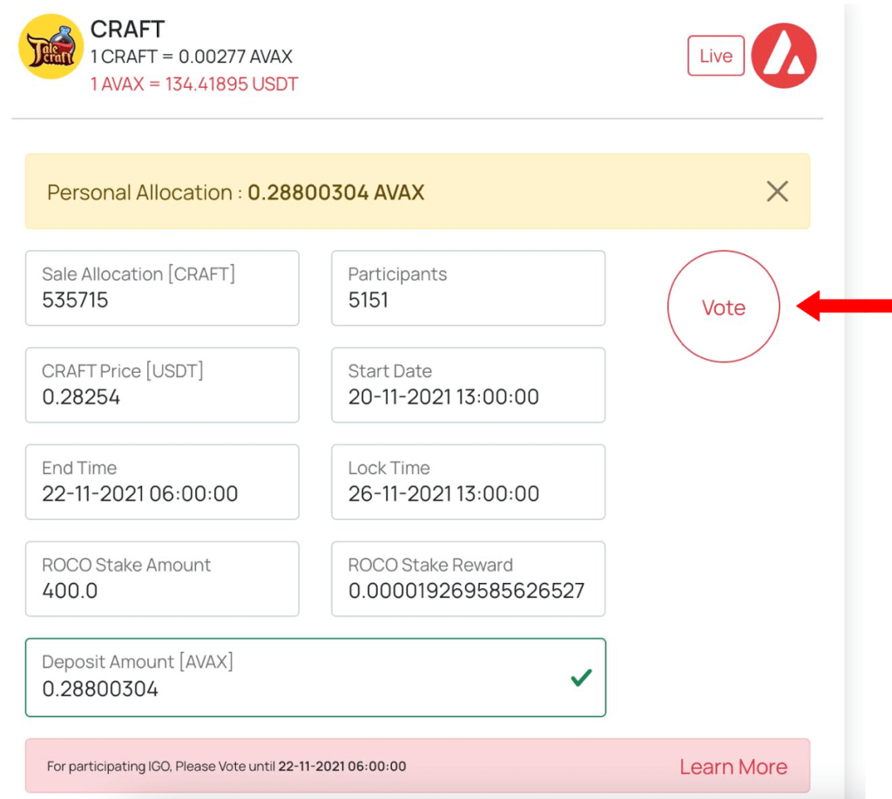Image resolution: width=892 pixels, height=799 pixels.
Task: Click the red Avalanche network icon
Action: click(783, 56)
